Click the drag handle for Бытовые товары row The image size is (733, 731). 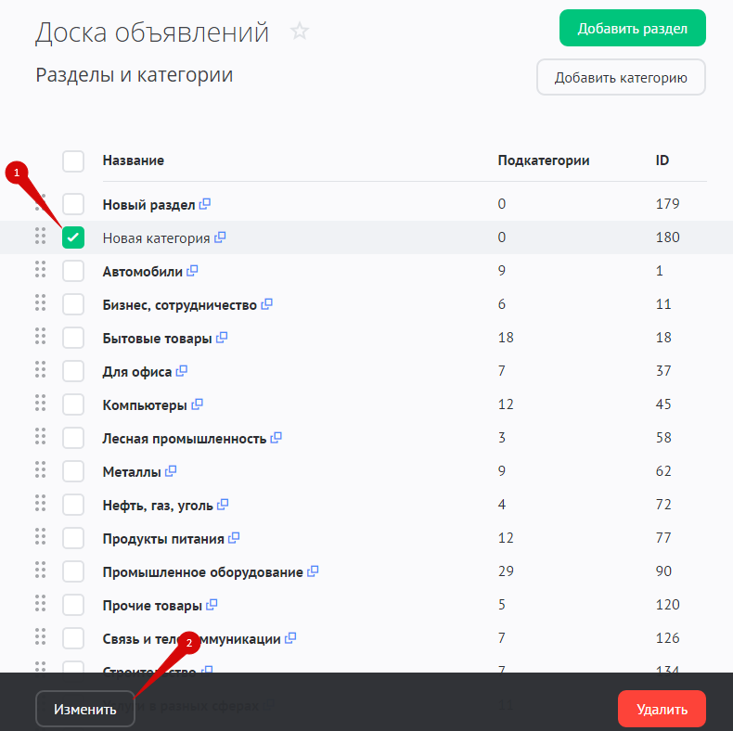[40, 337]
